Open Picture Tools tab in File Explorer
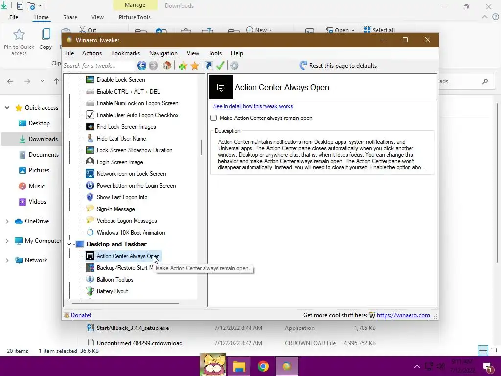The height and width of the screenshot is (376, 501). pos(135,17)
